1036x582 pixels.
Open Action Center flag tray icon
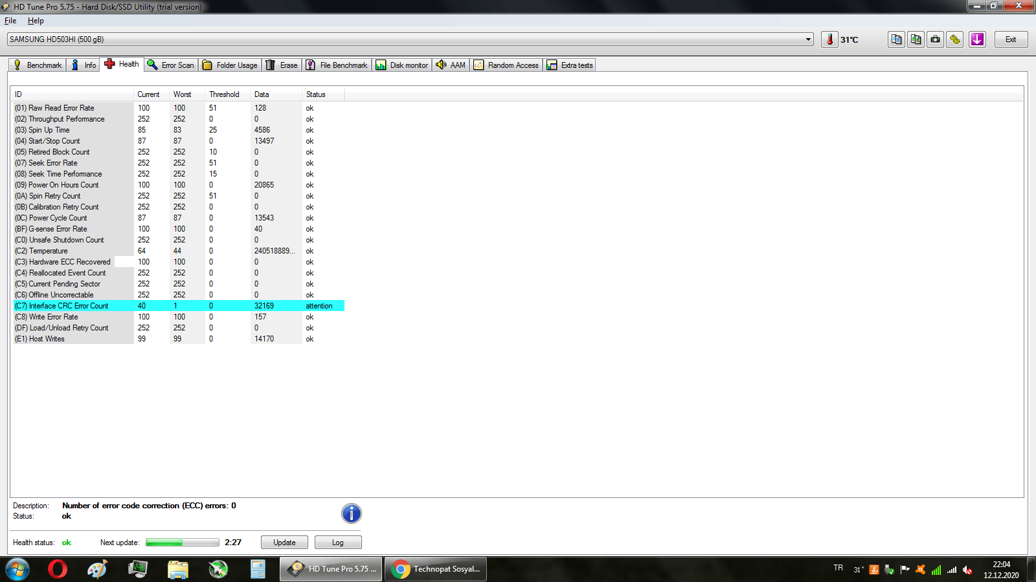point(905,570)
